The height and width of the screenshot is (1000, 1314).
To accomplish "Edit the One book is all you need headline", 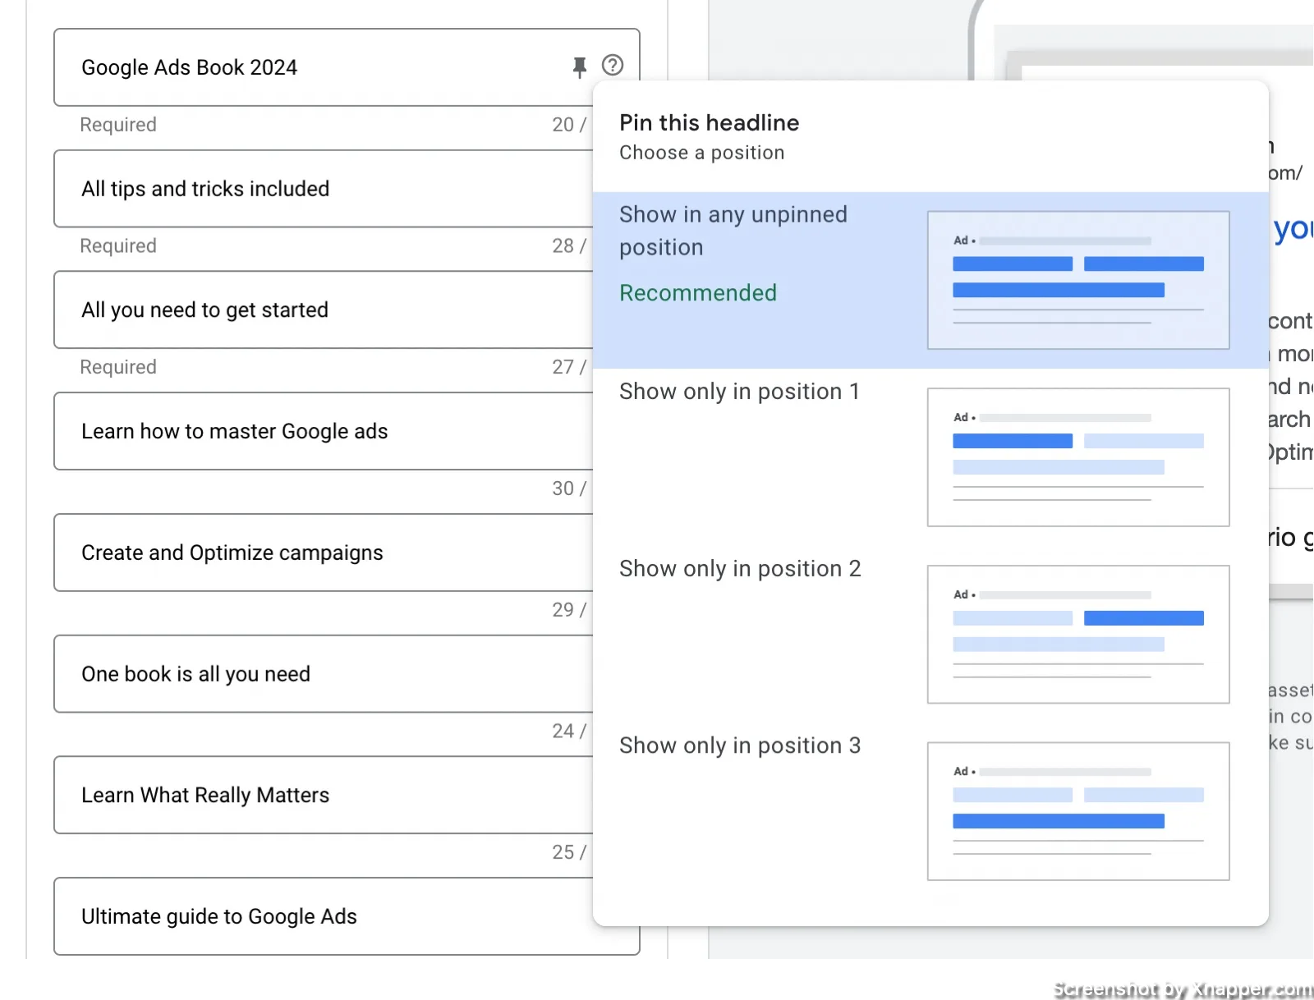I will [324, 674].
